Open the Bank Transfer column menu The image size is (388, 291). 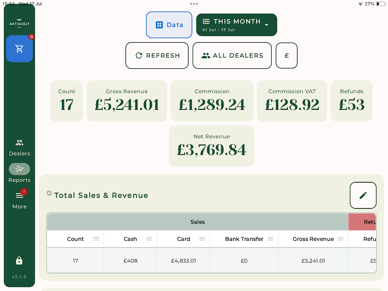(270, 239)
